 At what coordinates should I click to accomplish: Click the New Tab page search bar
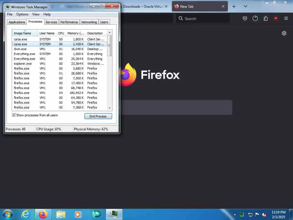click(176, 107)
